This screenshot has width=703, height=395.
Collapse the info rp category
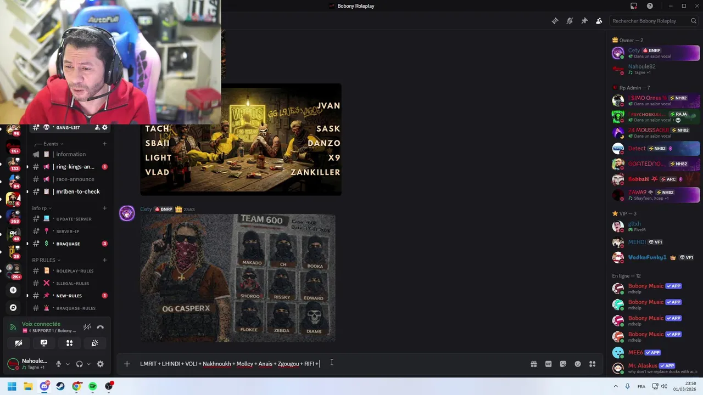pyautogui.click(x=42, y=208)
